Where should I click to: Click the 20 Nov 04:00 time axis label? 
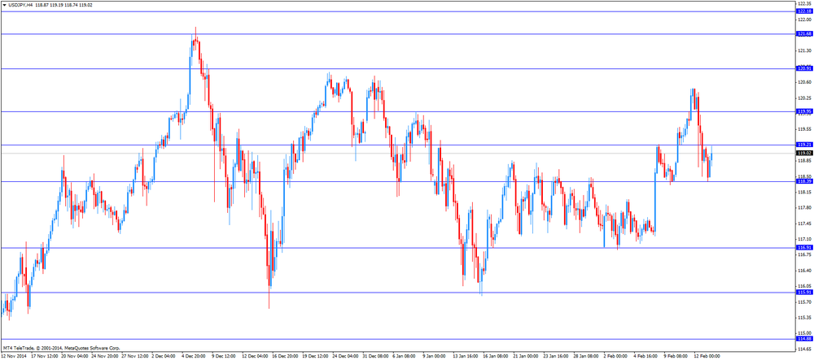point(75,357)
